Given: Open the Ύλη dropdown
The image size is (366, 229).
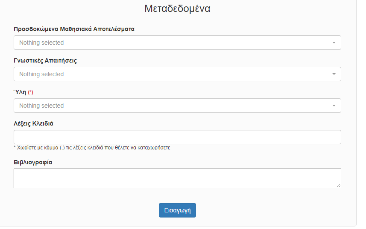Looking at the screenshot, I should coord(177,106).
